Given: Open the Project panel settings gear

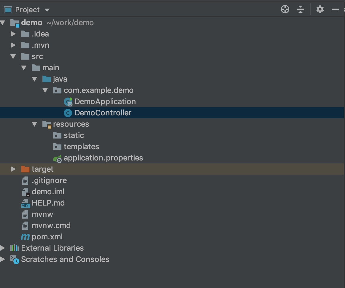Looking at the screenshot, I should click(x=320, y=9).
